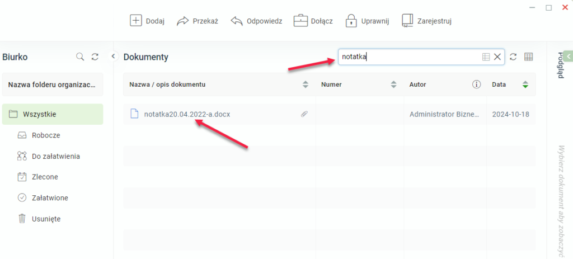
Task: Open the Nazwa folderu organizac... selector
Action: click(x=52, y=85)
